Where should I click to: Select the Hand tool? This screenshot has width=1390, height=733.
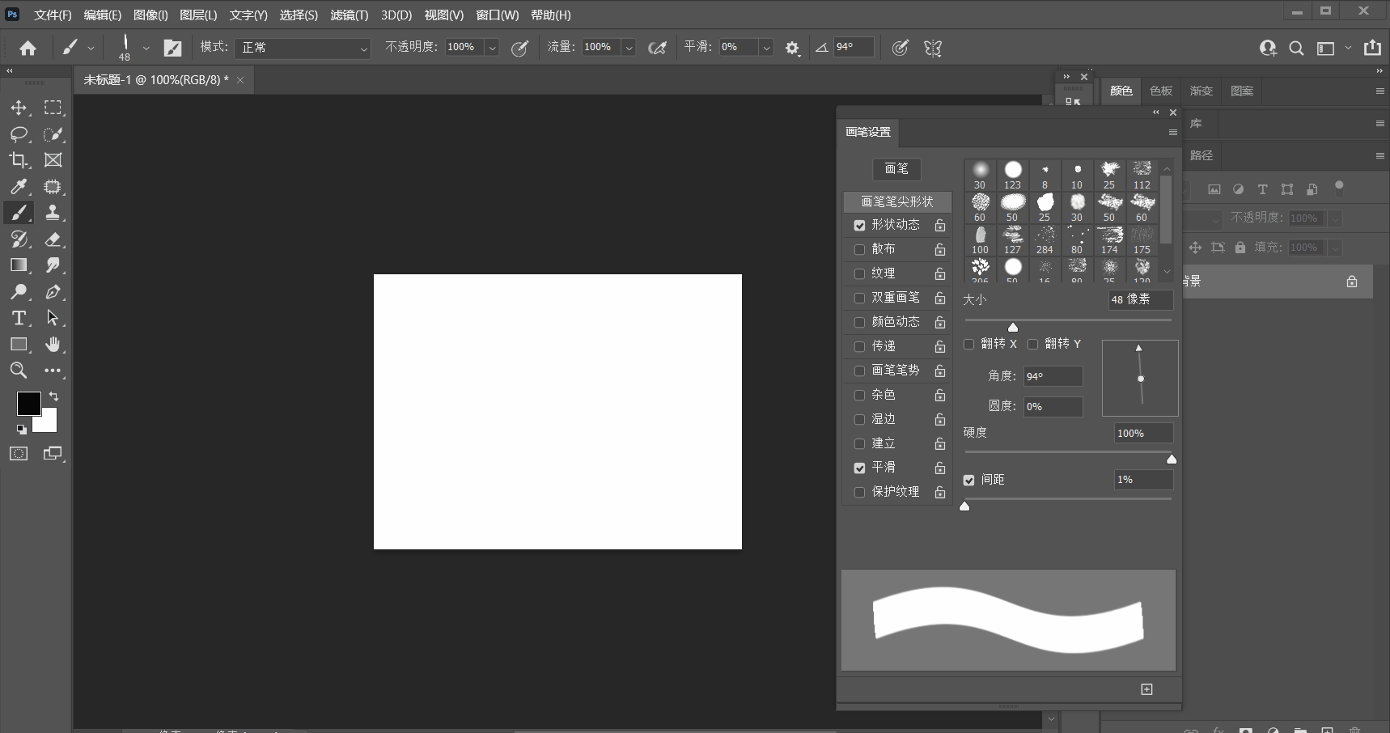(53, 345)
